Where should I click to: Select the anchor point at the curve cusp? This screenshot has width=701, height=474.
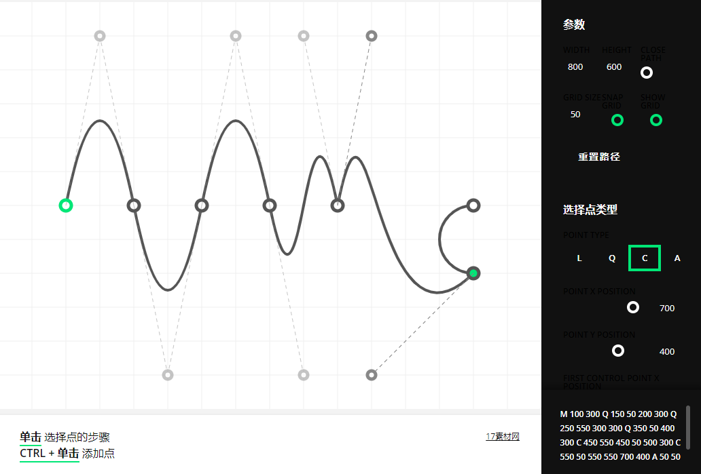point(338,205)
